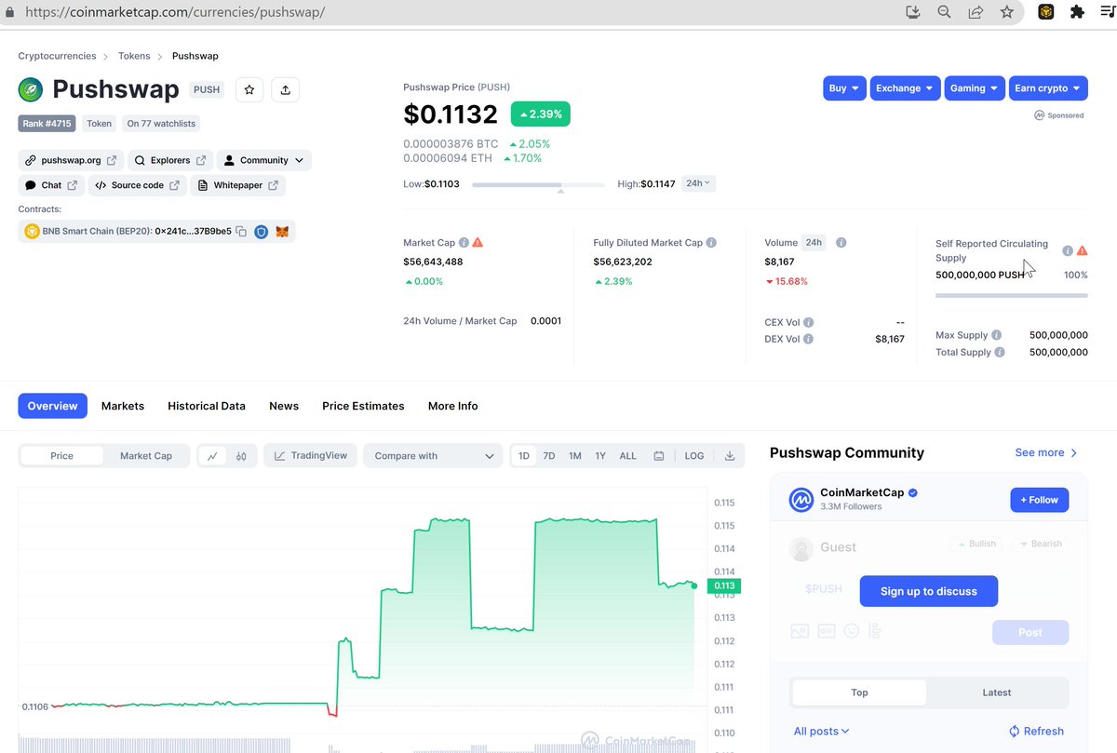Follow CoinMarketCap account
The image size is (1117, 753).
1040,500
